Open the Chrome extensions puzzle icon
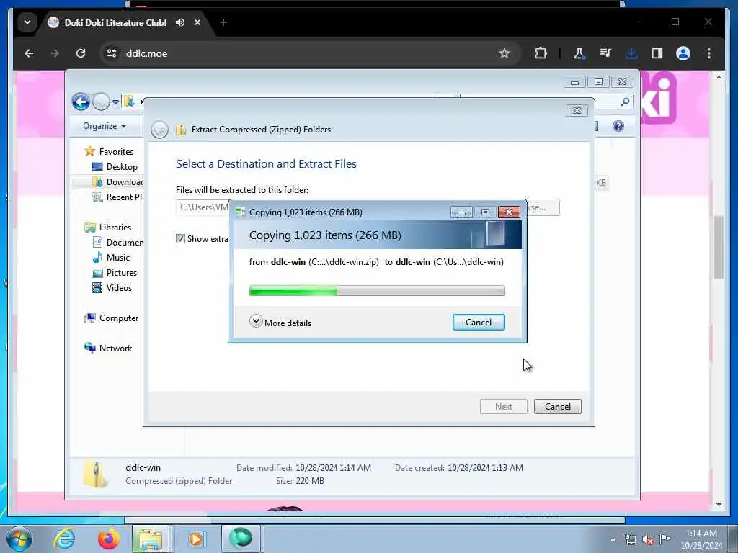 pyautogui.click(x=541, y=53)
